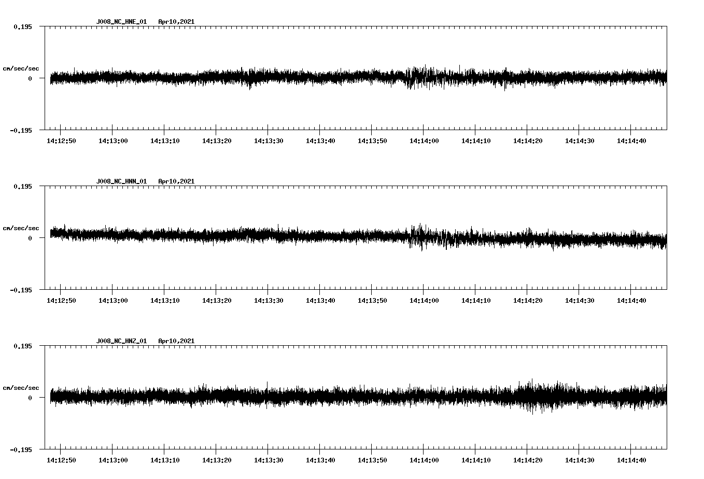Select the -0.195 amplitude value on HNZ plot

click(21, 451)
